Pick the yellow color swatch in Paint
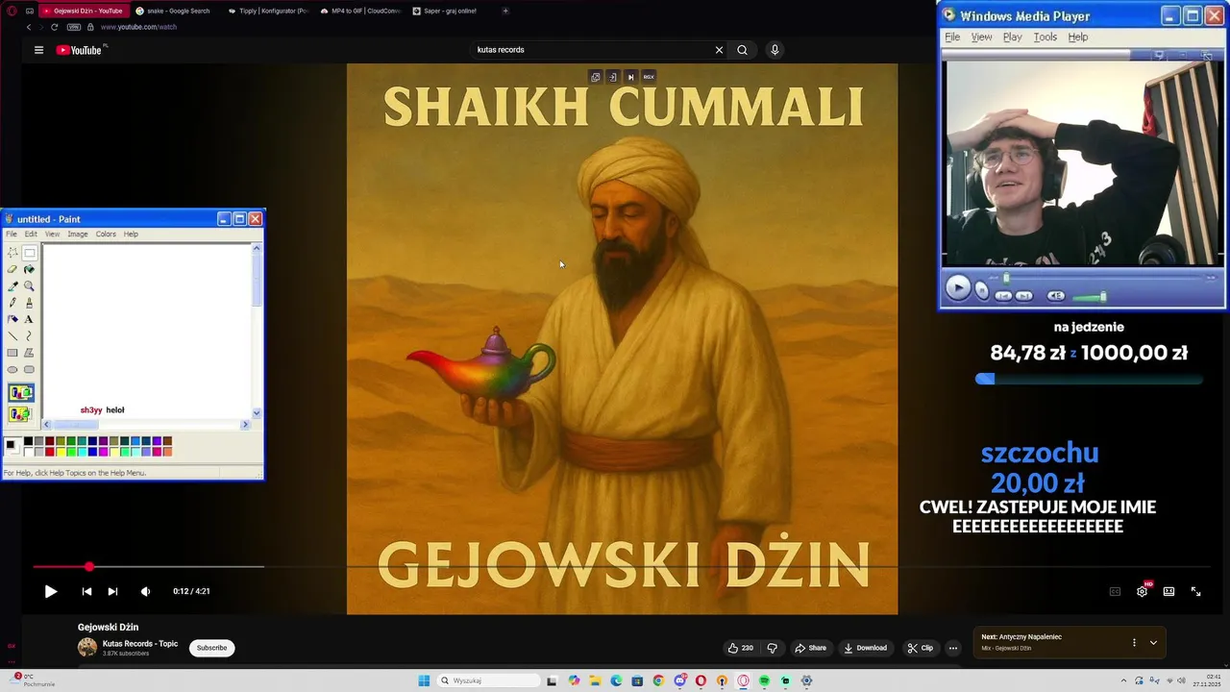Screen dimensions: 1230x692 point(61,452)
